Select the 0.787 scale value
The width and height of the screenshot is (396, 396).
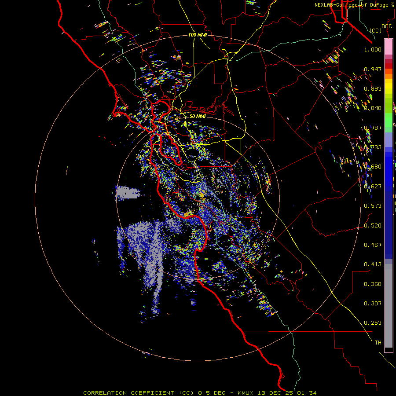click(373, 128)
